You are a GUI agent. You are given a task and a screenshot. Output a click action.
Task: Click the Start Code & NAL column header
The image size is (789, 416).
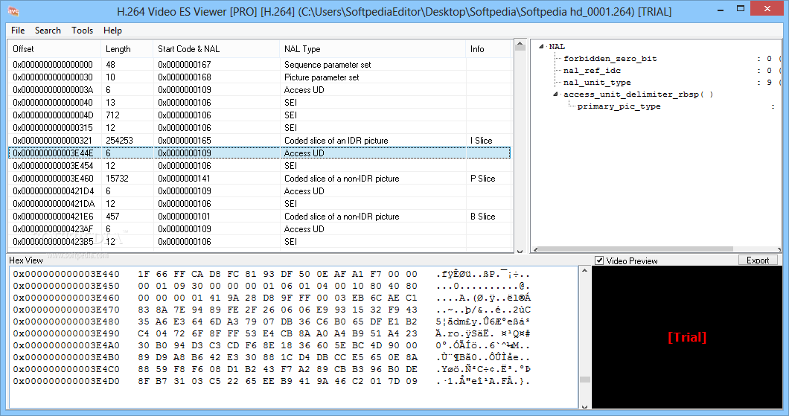pos(217,49)
